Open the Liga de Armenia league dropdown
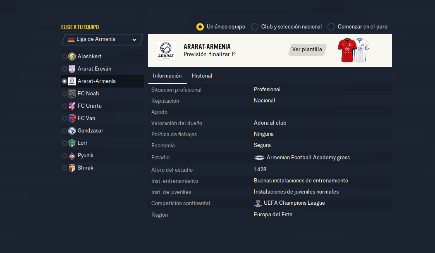The height and width of the screenshot is (253, 435). [x=102, y=40]
